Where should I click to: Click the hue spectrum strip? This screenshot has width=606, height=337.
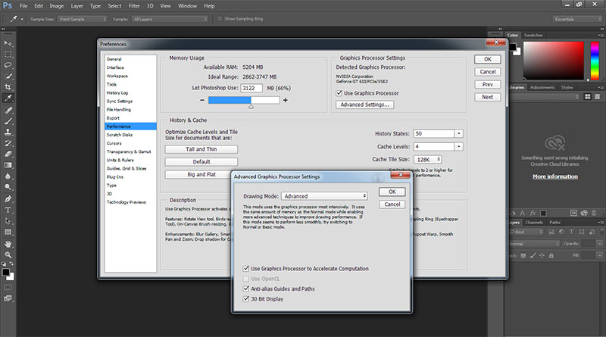pyautogui.click(x=595, y=61)
